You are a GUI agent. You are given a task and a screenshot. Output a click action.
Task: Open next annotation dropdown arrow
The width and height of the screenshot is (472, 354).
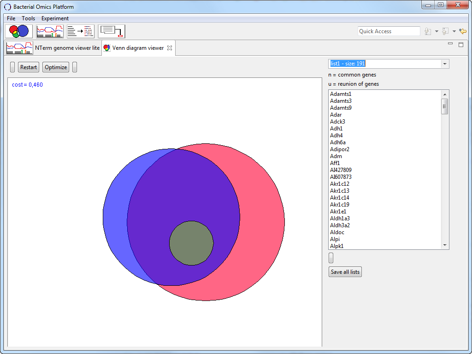[x=437, y=31]
